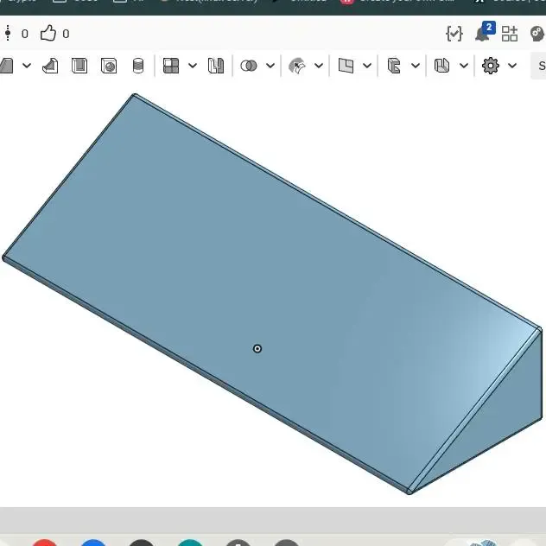
Task: Open the Learning Center head icon
Action: click(x=537, y=34)
